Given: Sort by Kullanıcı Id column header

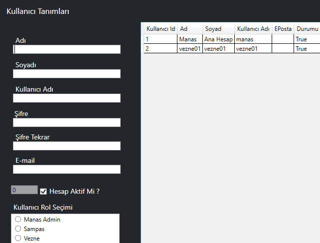Looking at the screenshot, I should click(x=160, y=29).
